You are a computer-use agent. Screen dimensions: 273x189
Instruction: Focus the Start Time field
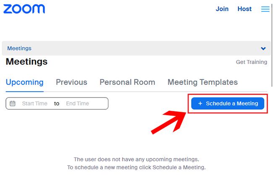pyautogui.click(x=35, y=103)
